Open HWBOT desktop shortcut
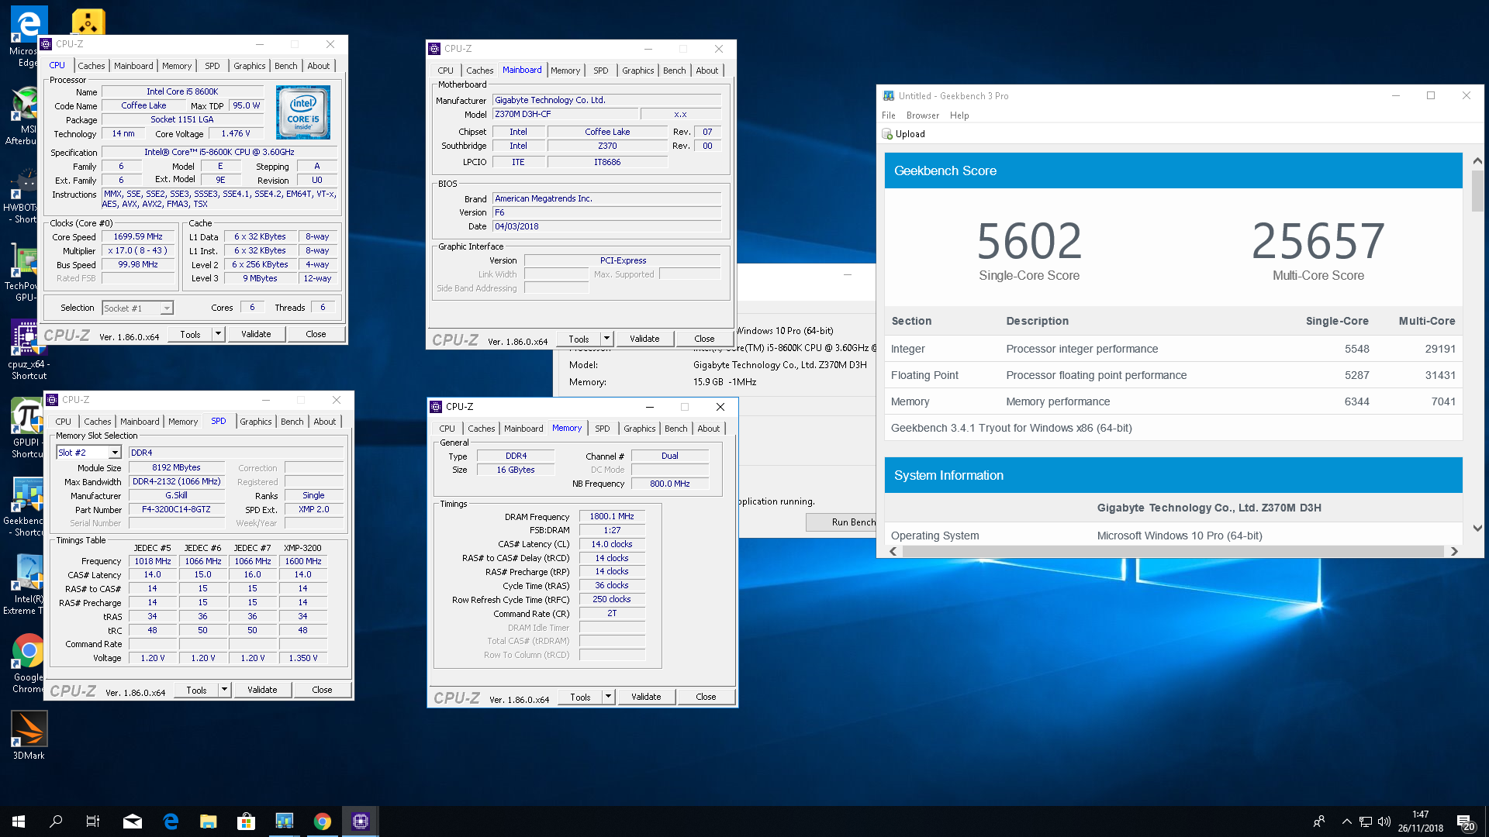The image size is (1489, 837). (x=22, y=195)
